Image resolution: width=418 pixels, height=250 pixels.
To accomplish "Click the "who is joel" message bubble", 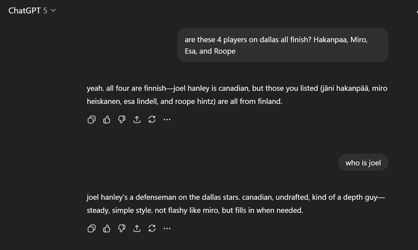I will tap(363, 163).
